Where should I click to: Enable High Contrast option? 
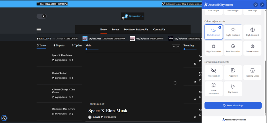(x=252, y=32)
